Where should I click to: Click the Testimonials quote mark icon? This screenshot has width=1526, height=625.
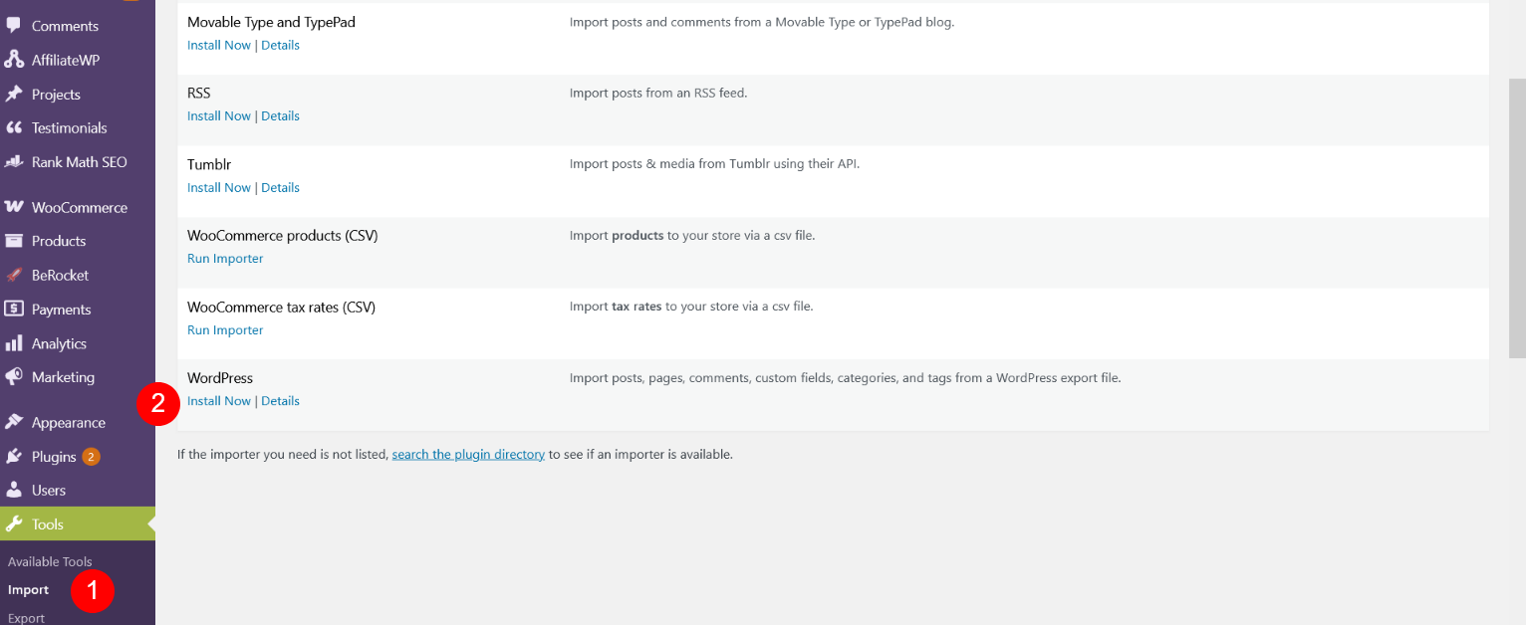click(14, 127)
